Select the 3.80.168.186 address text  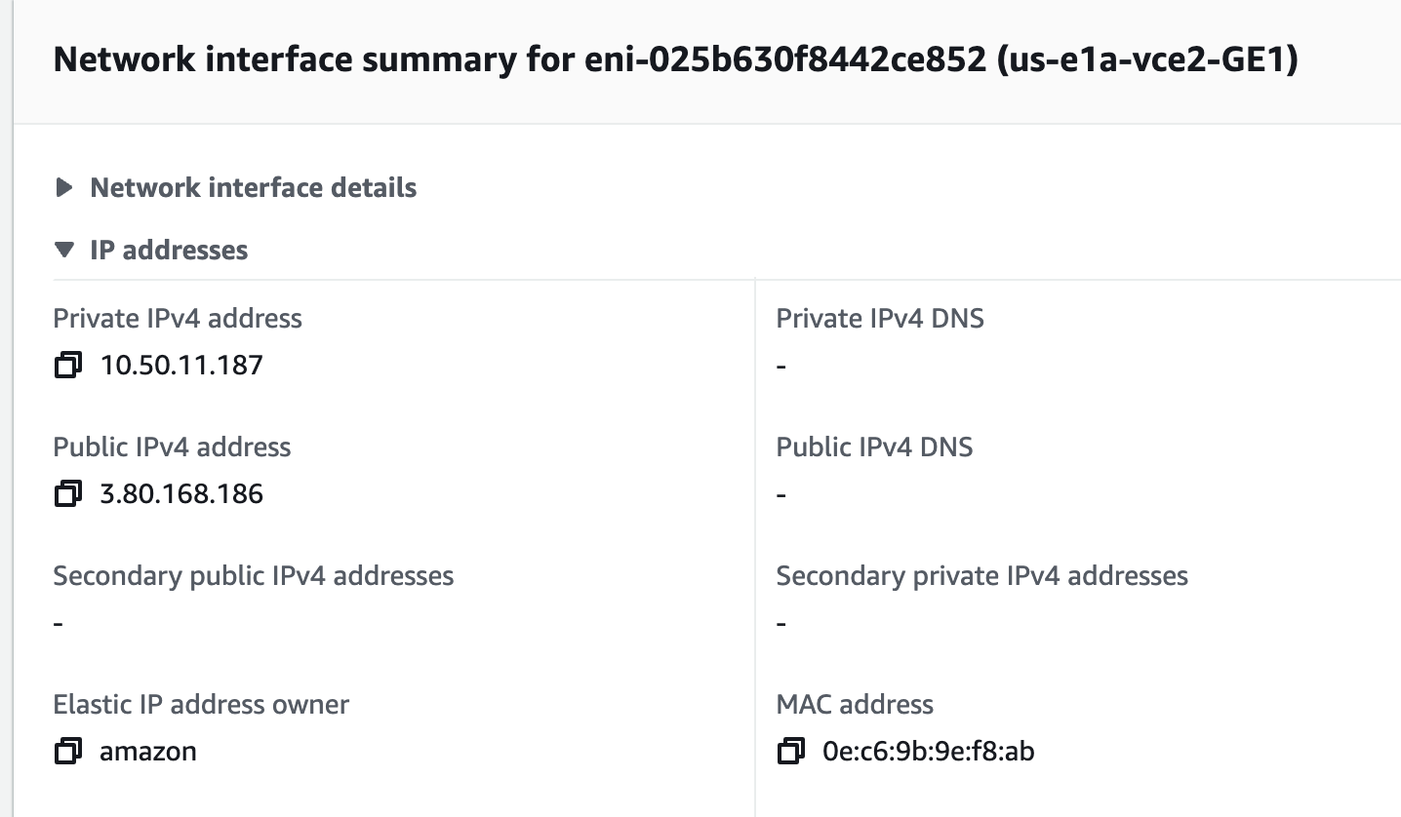[181, 494]
